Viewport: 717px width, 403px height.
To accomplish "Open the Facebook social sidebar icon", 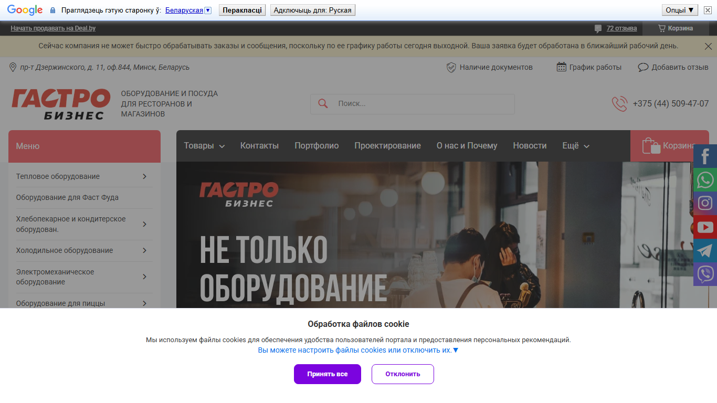I will point(705,156).
